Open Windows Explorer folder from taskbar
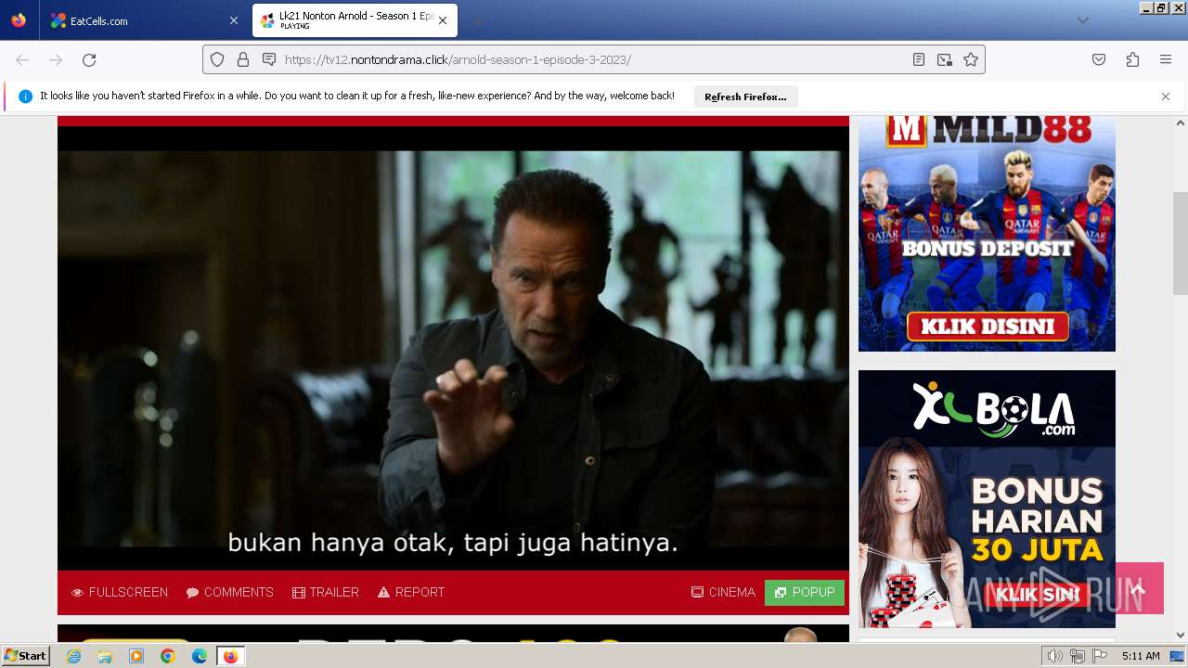1188x668 pixels. coord(105,656)
